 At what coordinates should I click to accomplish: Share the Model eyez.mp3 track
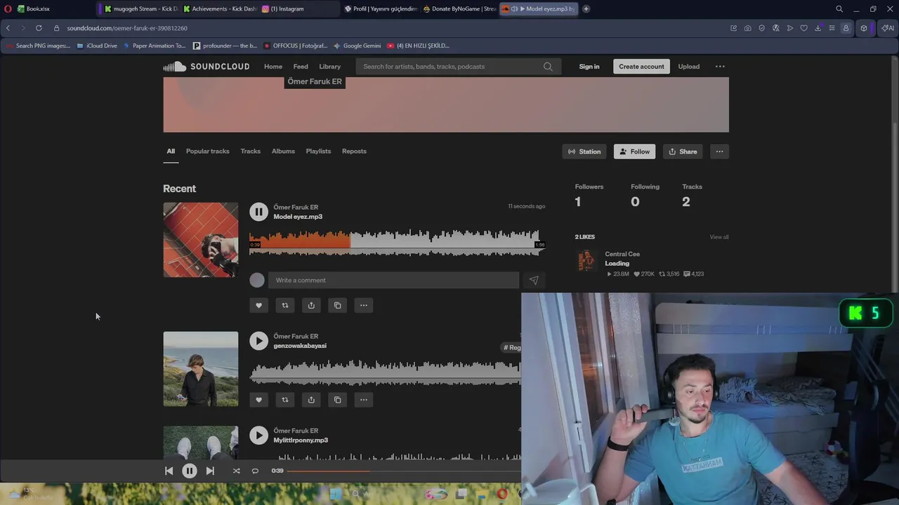(311, 305)
